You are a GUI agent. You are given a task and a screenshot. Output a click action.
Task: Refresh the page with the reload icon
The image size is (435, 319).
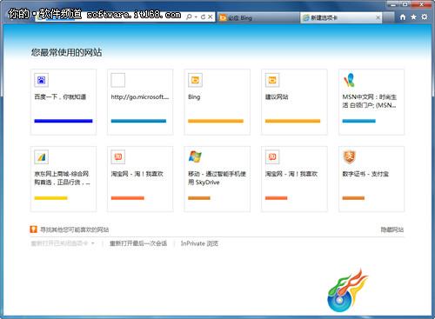(203, 17)
